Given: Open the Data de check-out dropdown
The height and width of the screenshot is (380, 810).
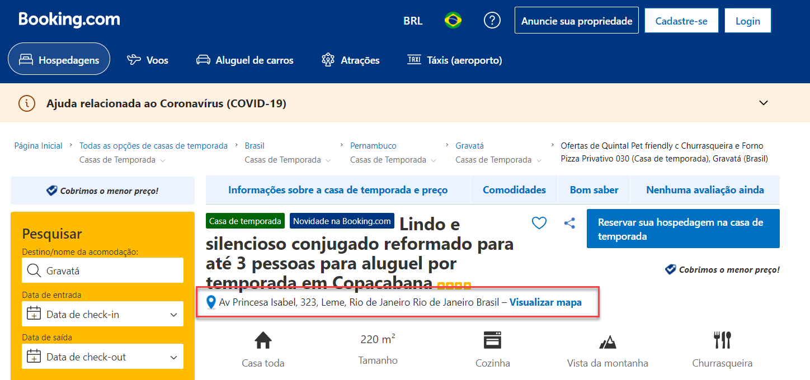Looking at the screenshot, I should (102, 357).
